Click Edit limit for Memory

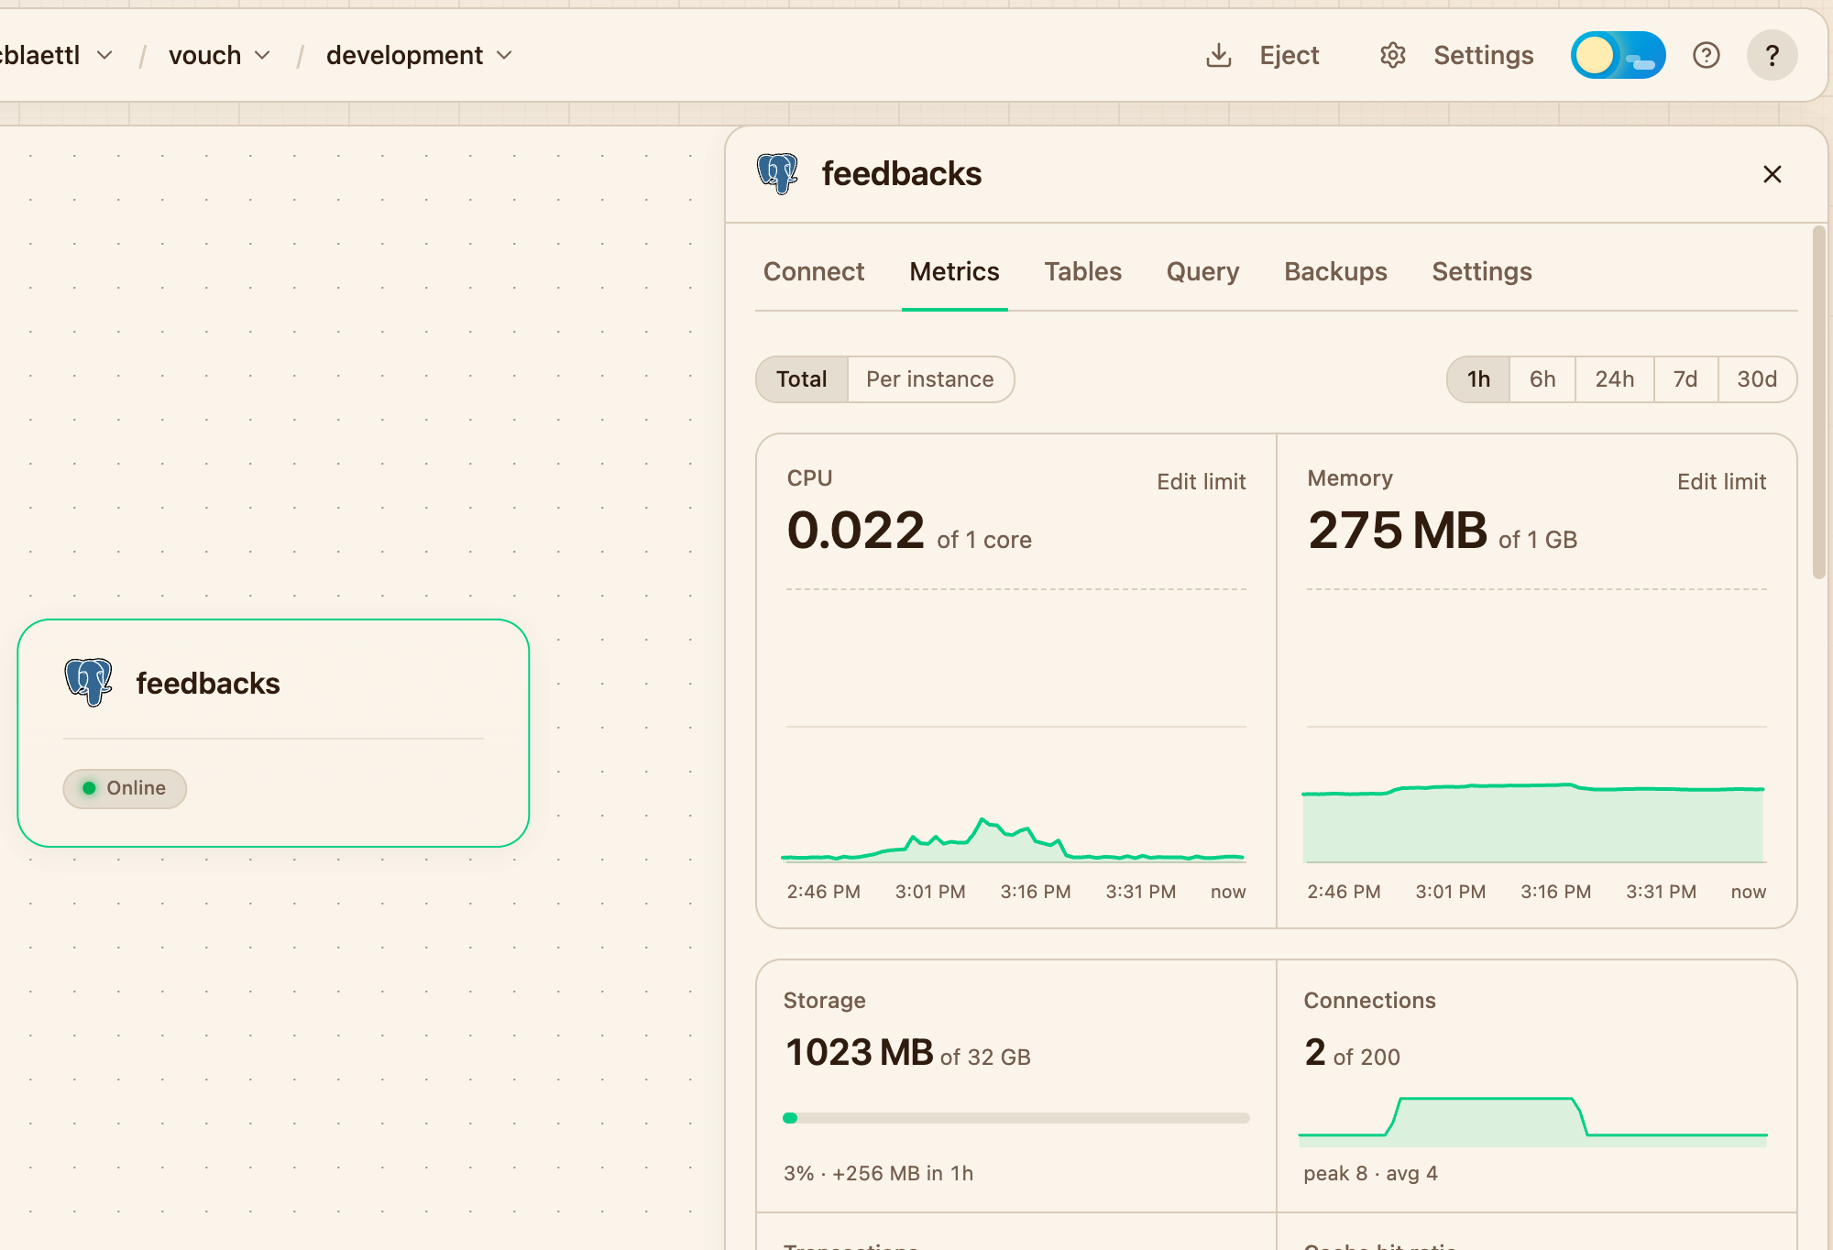coord(1721,482)
